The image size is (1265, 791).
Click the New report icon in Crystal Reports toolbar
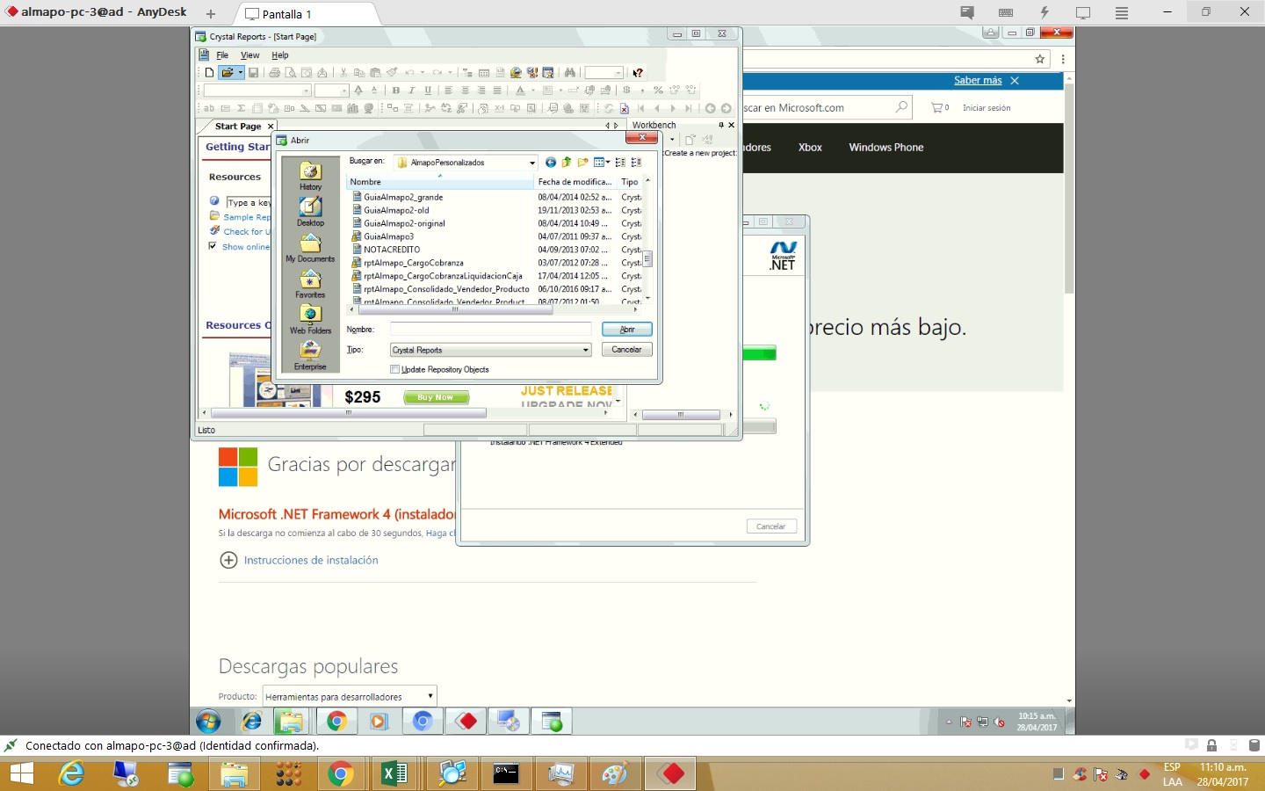point(209,73)
